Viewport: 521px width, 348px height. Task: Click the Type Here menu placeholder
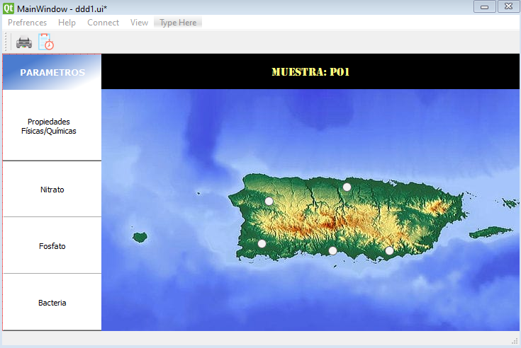[x=178, y=23]
